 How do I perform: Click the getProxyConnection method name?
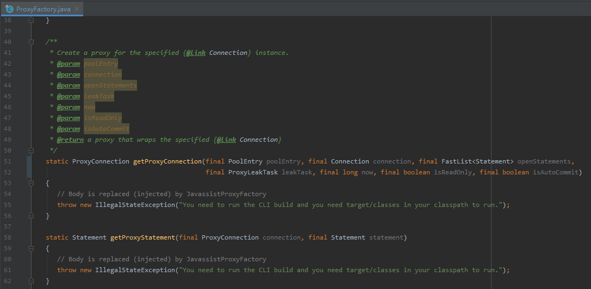(x=167, y=161)
